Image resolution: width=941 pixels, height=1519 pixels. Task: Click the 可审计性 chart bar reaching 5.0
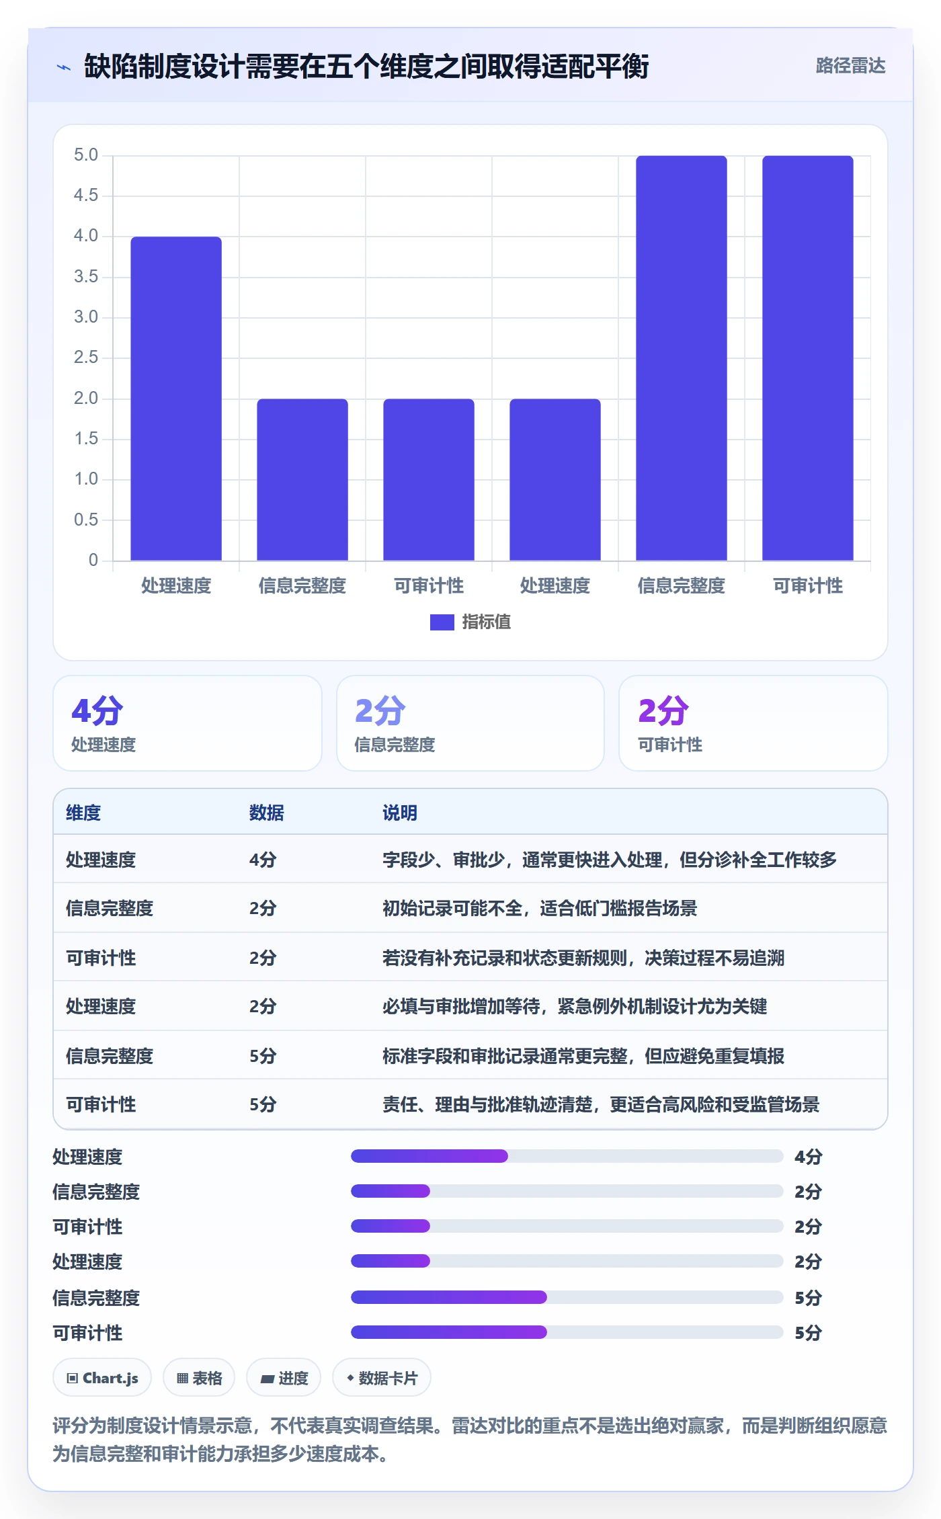point(808,358)
